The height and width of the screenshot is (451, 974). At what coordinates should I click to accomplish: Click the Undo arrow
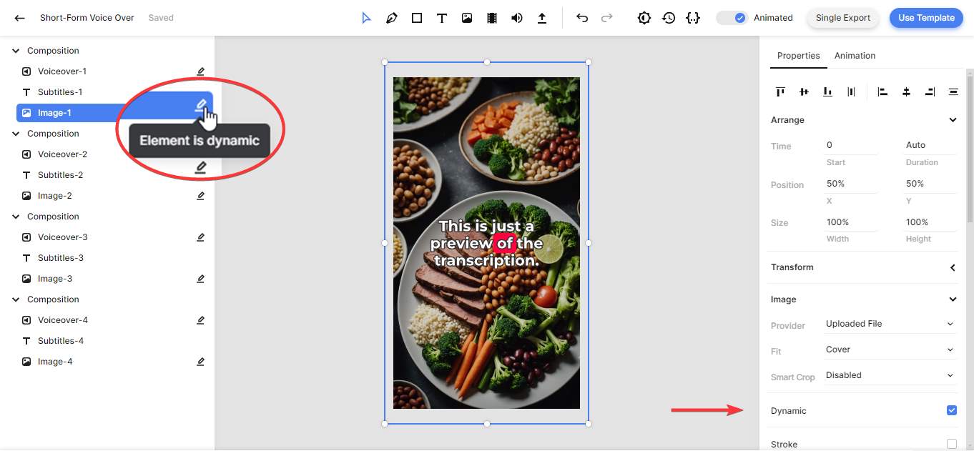click(582, 18)
